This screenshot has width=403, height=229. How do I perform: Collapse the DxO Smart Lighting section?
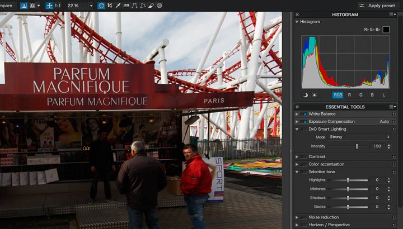click(x=297, y=129)
